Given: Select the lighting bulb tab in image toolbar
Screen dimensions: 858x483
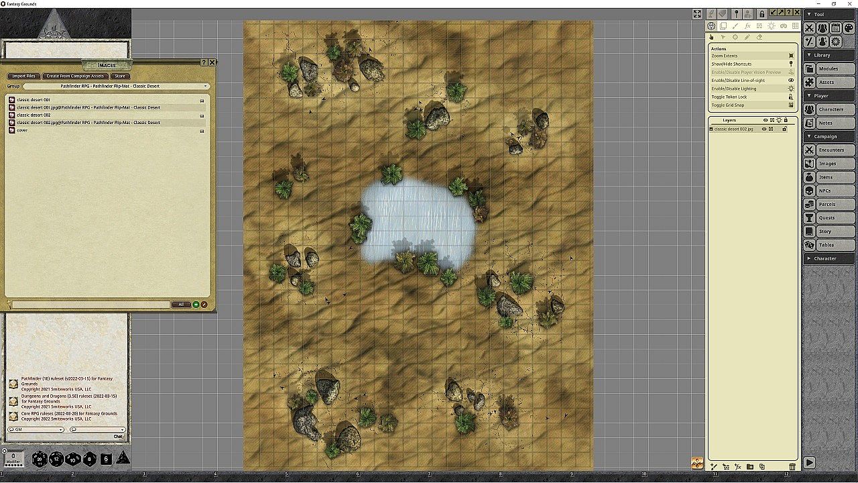Looking at the screenshot, I should click(x=772, y=26).
